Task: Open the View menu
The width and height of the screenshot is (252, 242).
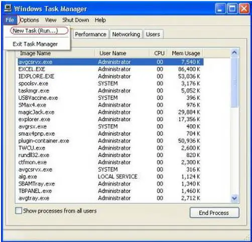Action: pyautogui.click(x=51, y=20)
